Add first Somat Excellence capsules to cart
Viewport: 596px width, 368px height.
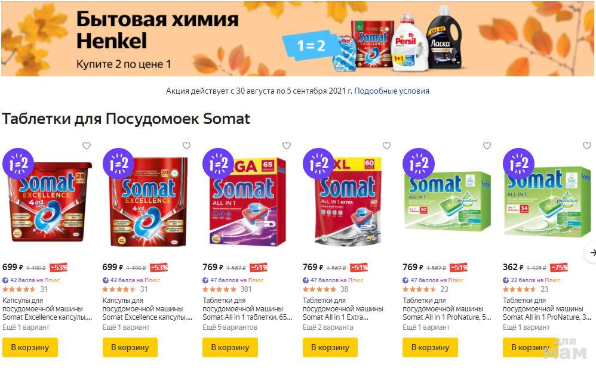click(30, 348)
